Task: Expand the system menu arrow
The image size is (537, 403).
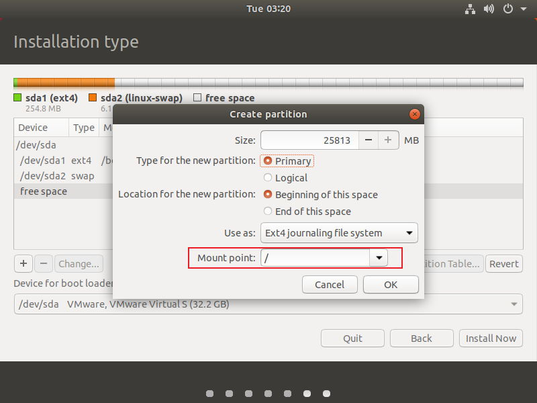Action: pyautogui.click(x=524, y=9)
